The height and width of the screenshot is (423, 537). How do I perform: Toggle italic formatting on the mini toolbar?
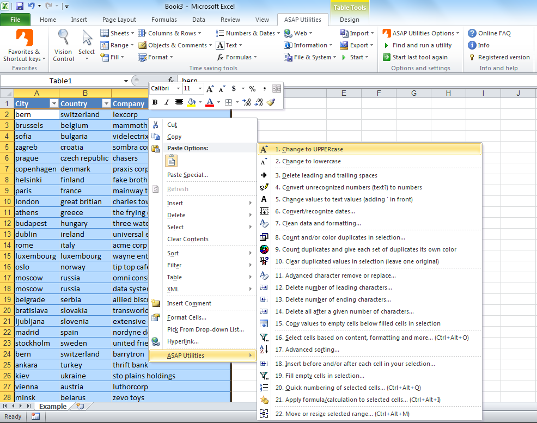pos(167,102)
